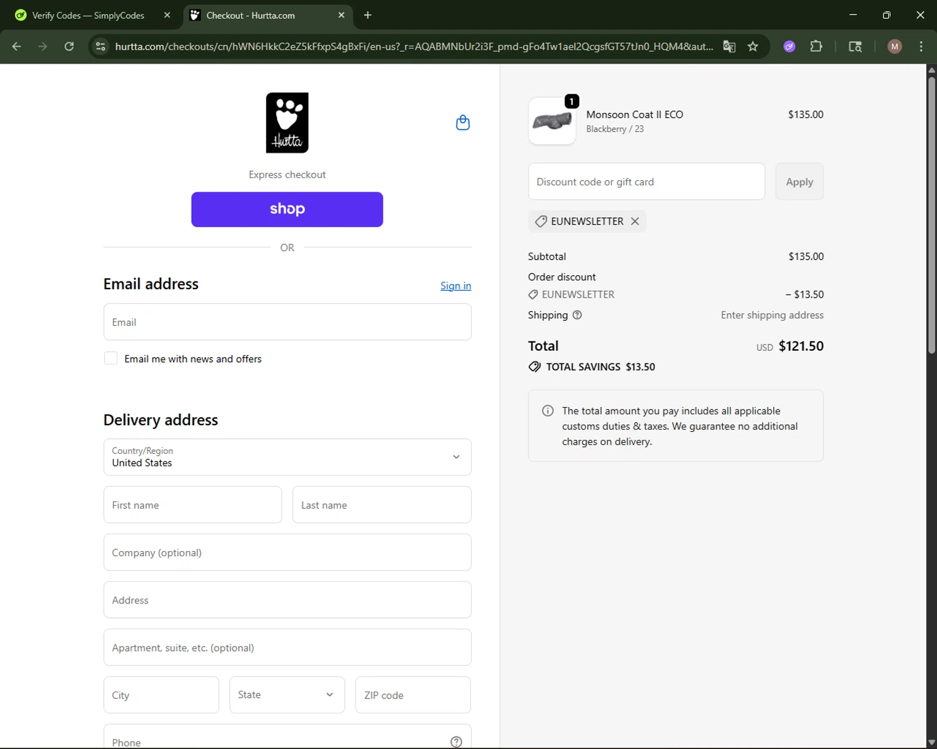This screenshot has height=749, width=937.
Task: Focus the Phone field
Action: pyautogui.click(x=287, y=737)
